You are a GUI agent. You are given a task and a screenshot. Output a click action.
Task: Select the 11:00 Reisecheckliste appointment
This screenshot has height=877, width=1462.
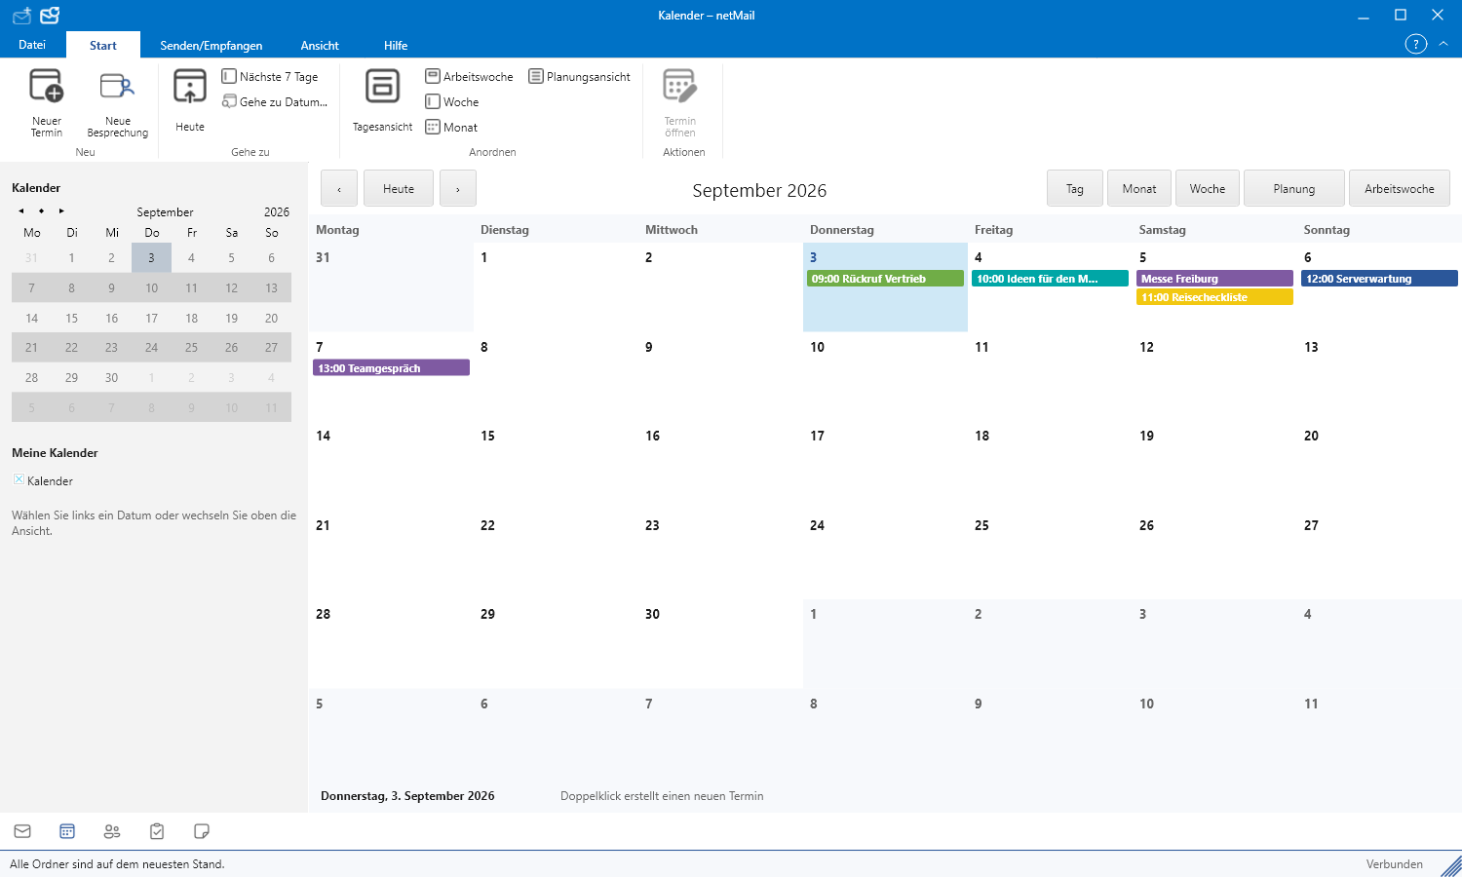(x=1214, y=297)
